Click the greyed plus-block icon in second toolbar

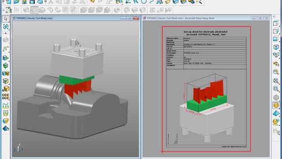coord(117,10)
